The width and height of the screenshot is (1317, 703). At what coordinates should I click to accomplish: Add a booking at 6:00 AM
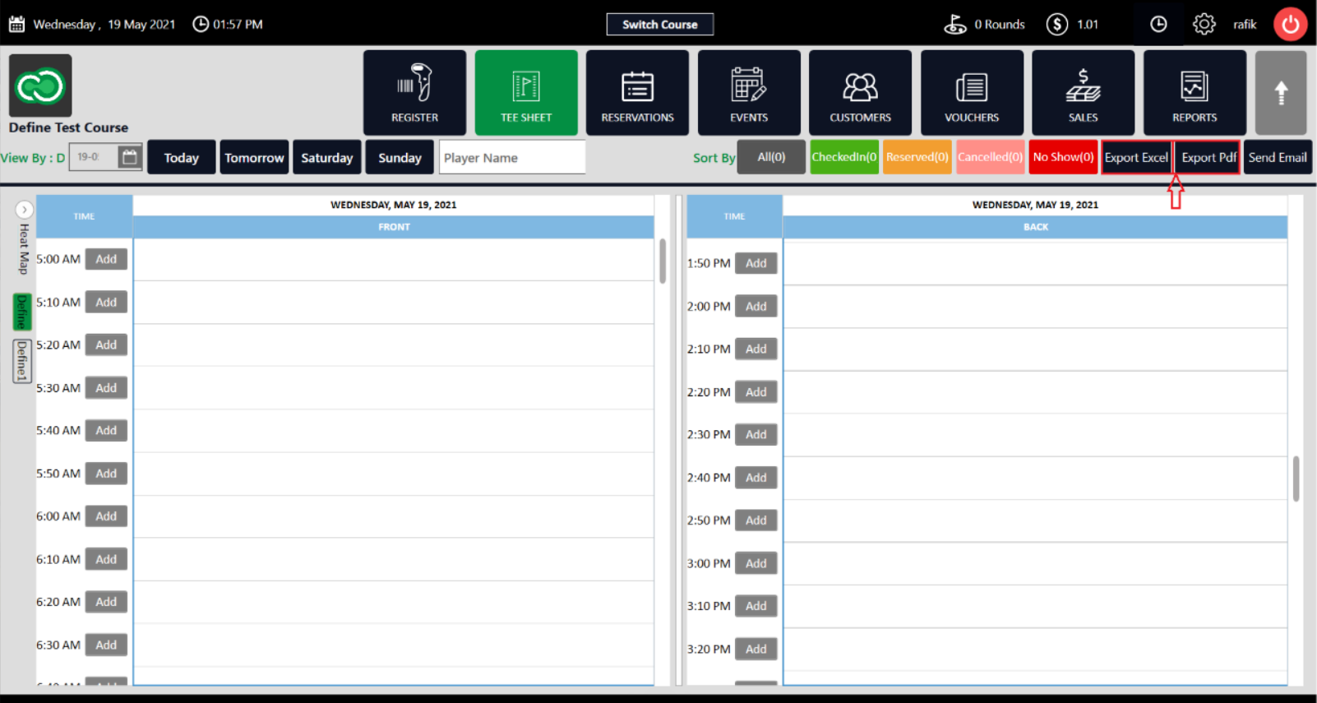pos(106,516)
